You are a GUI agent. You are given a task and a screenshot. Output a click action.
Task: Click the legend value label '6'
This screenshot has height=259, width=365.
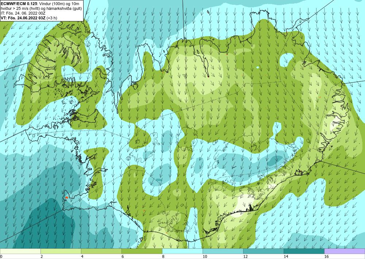click(x=122, y=257)
